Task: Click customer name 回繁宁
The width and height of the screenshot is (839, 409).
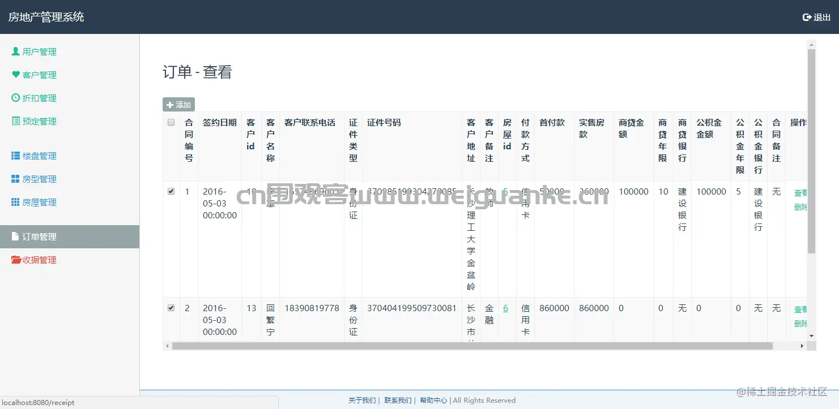Action: coord(270,320)
